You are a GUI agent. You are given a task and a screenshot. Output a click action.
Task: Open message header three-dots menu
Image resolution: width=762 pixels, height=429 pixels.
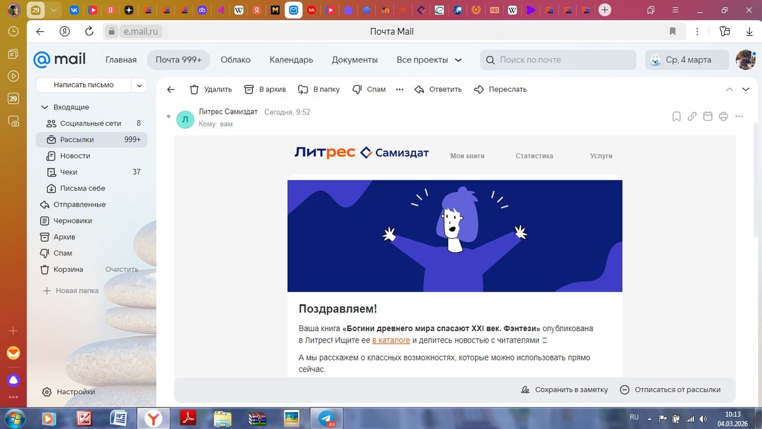coord(739,116)
